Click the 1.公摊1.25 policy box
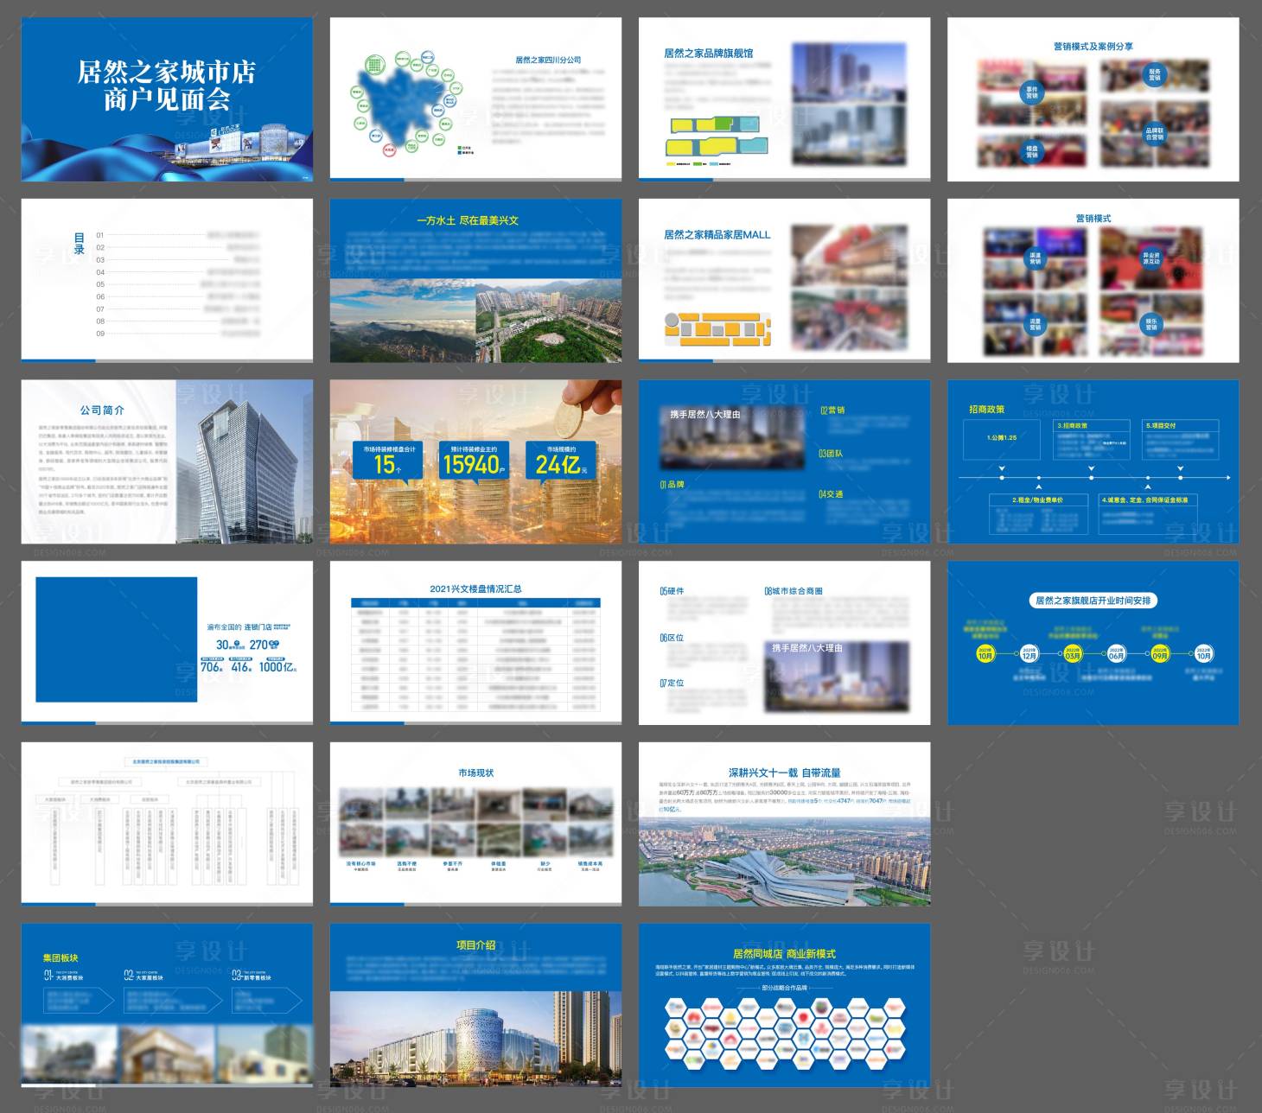The height and width of the screenshot is (1113, 1262). coord(1002,438)
